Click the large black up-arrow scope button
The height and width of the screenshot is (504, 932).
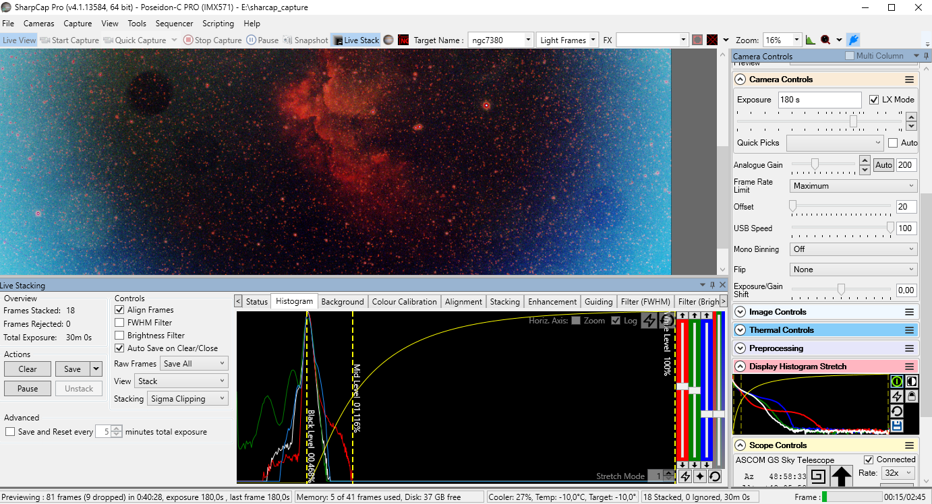coord(842,477)
